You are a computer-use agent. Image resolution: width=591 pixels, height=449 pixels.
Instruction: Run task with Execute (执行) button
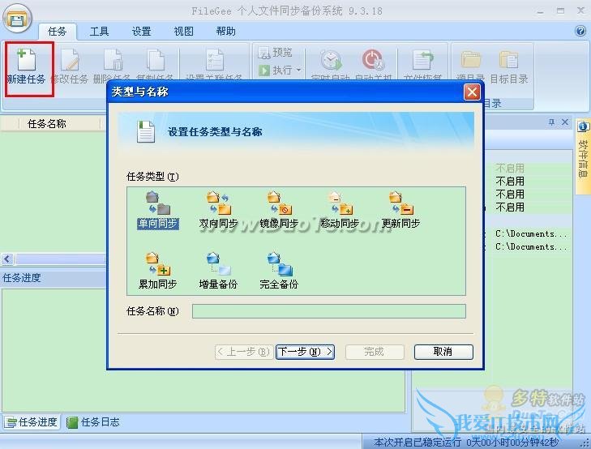coord(276,70)
